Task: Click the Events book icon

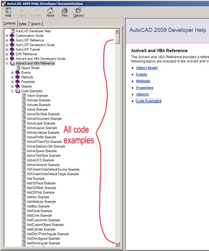Action: point(18,73)
